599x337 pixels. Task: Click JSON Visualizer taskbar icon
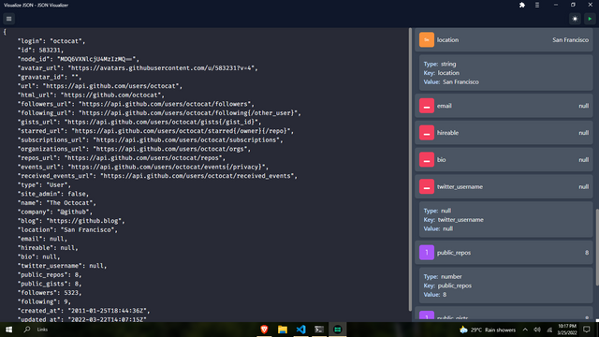pos(337,330)
